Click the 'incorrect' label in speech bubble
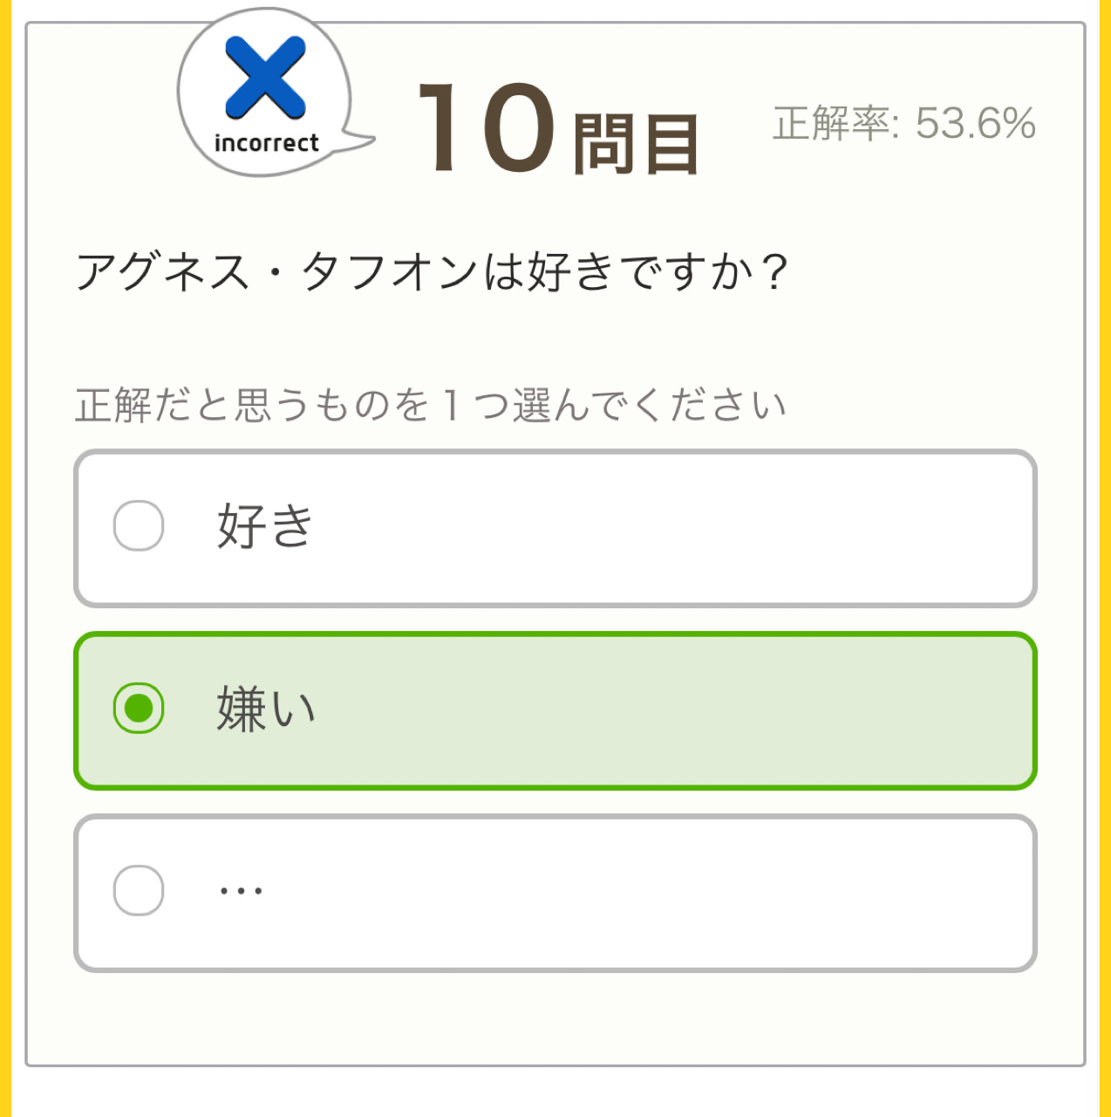This screenshot has height=1117, width=1111. 266,143
